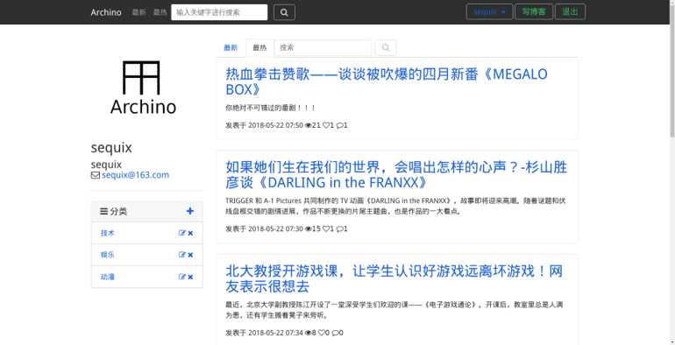Screen dimensions: 675x345
Task: Click the date 发表于 2018-05-22 07:34
Action: tap(265, 333)
